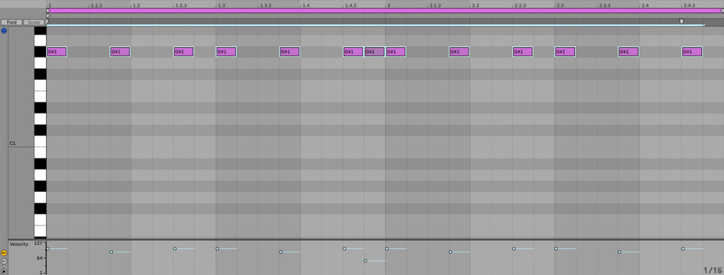Image resolution: width=724 pixels, height=275 pixels.
Task: Enable the Scale button
Action: pyautogui.click(x=34, y=22)
